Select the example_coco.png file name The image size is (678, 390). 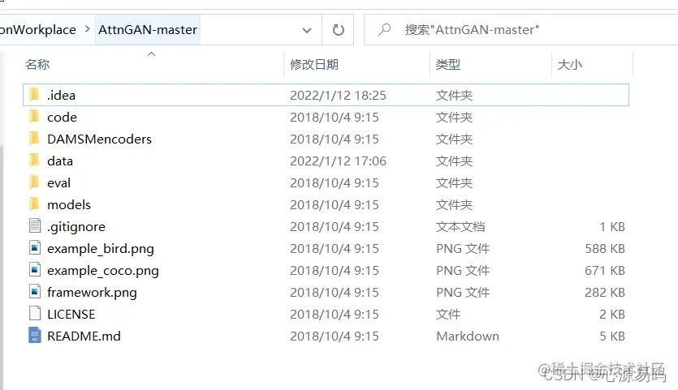[103, 271]
